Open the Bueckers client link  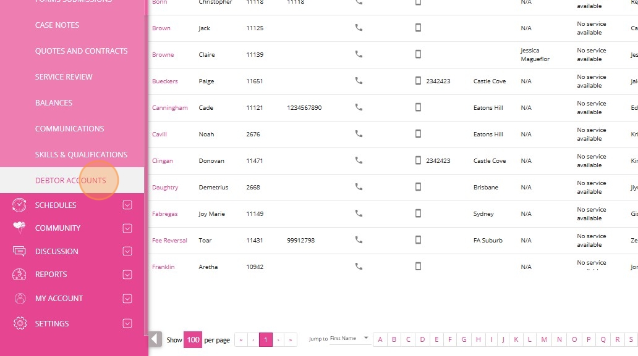(x=165, y=81)
